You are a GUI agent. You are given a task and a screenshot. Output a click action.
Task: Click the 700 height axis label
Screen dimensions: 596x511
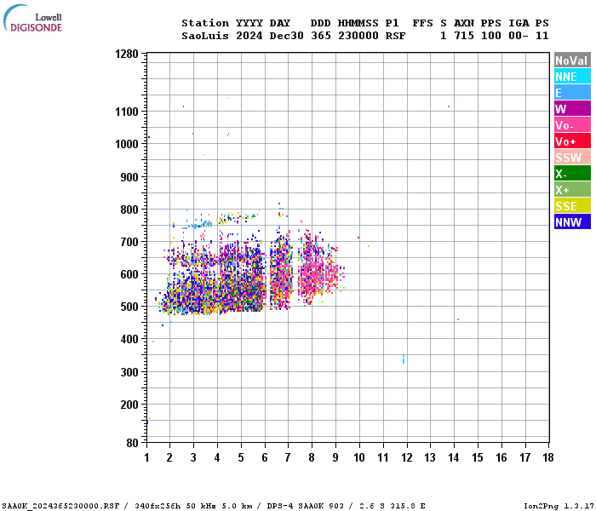129,242
